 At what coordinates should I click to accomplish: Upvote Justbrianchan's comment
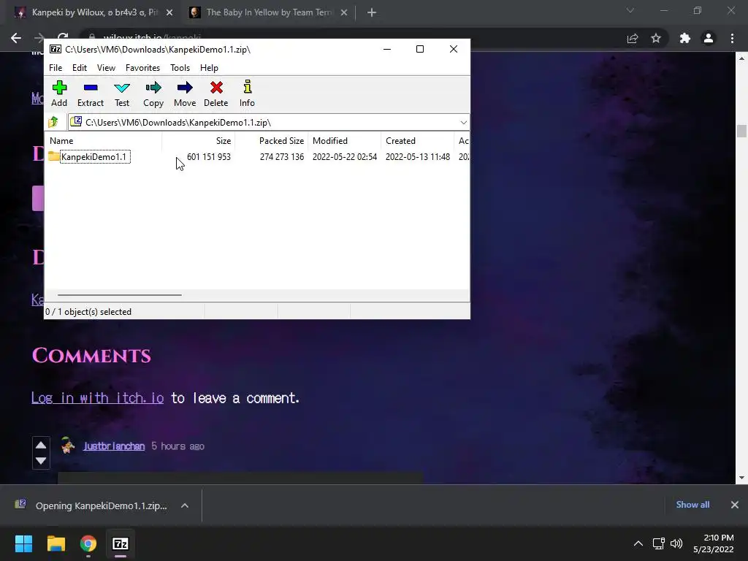pyautogui.click(x=41, y=445)
